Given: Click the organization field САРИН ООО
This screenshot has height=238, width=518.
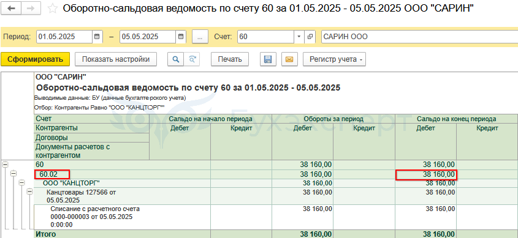Looking at the screenshot, I should (419, 37).
